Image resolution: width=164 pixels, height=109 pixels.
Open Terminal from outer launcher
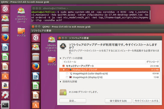coord(5,104)
